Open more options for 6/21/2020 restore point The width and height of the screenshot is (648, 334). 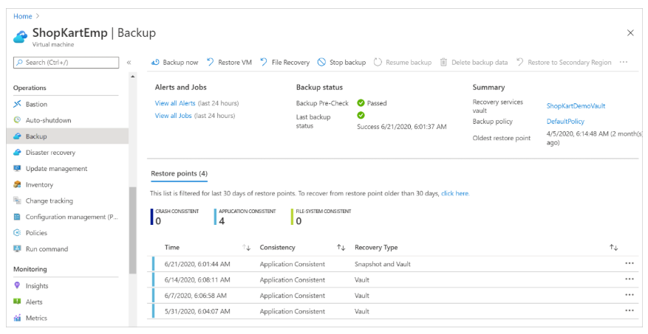click(x=630, y=263)
